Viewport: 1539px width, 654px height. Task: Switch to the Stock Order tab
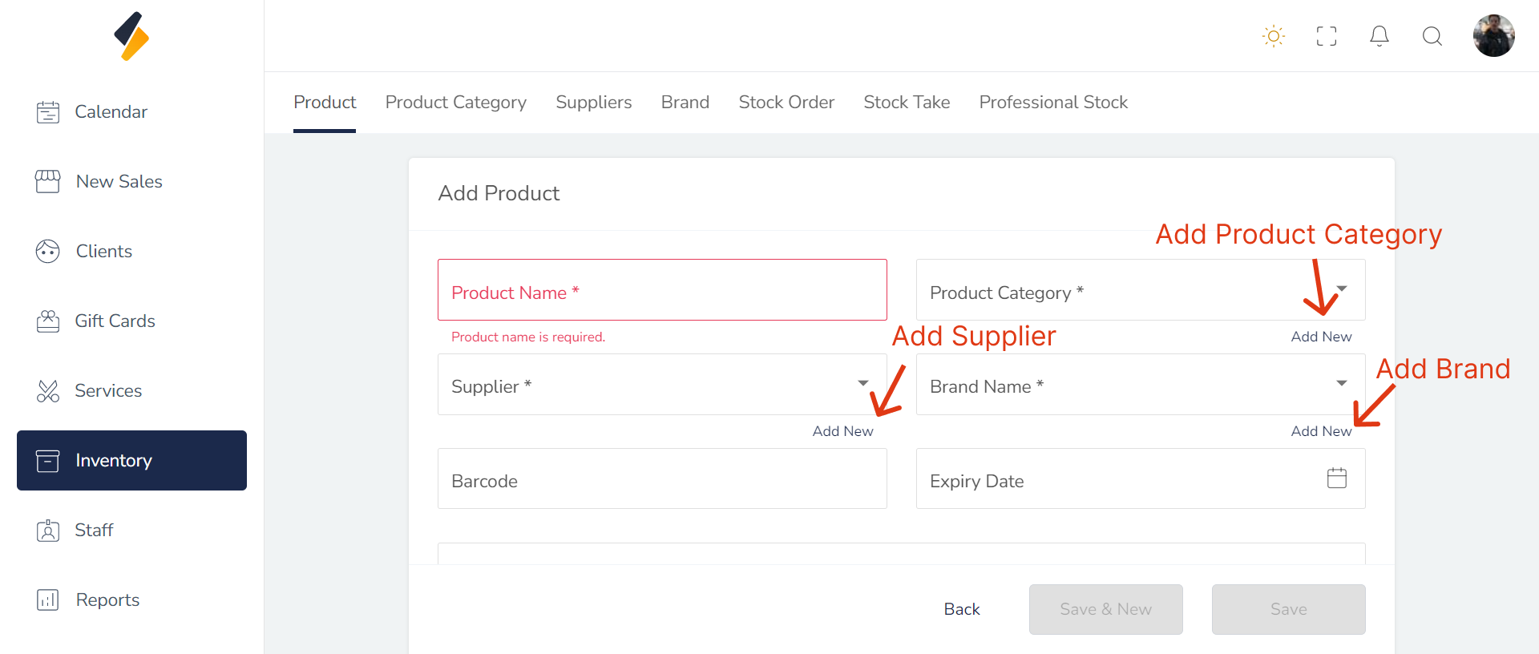click(786, 103)
